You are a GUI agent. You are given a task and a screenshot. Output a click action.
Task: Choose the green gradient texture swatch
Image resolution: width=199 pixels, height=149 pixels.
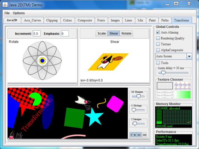pyautogui.click(x=182, y=95)
